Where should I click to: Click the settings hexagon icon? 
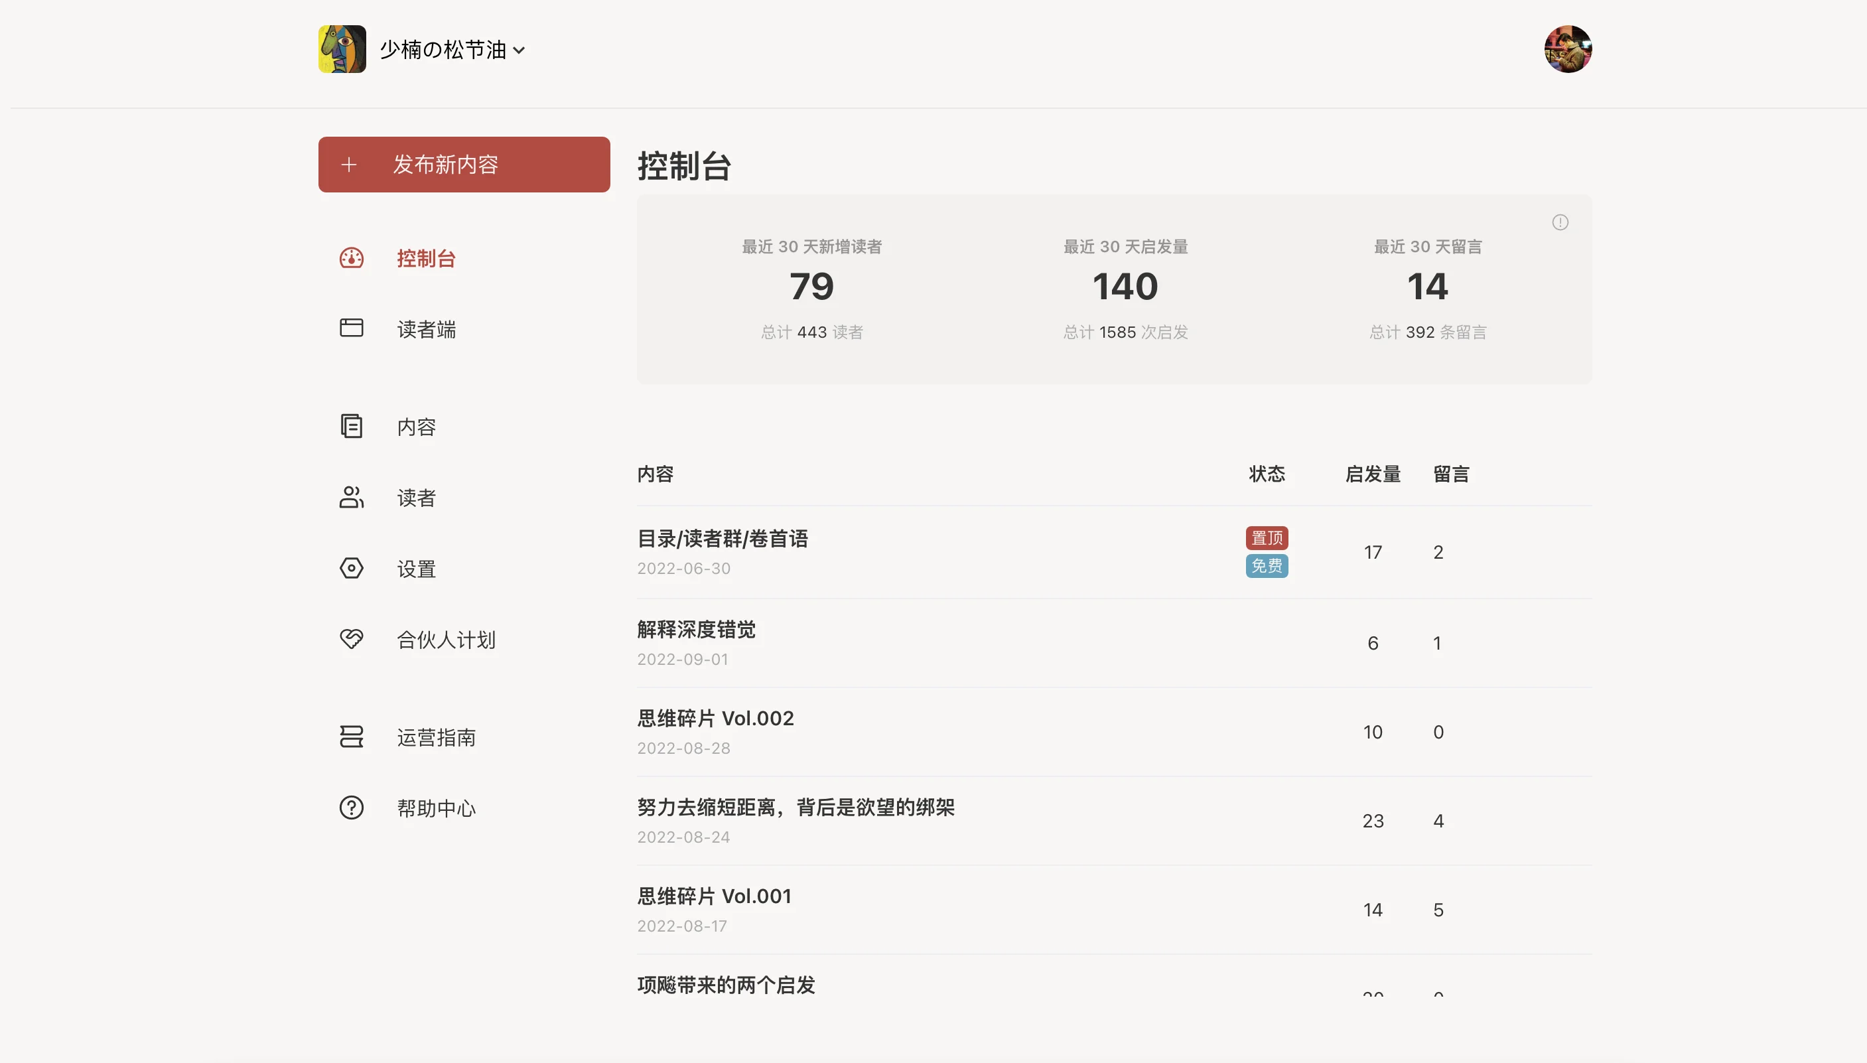(351, 568)
